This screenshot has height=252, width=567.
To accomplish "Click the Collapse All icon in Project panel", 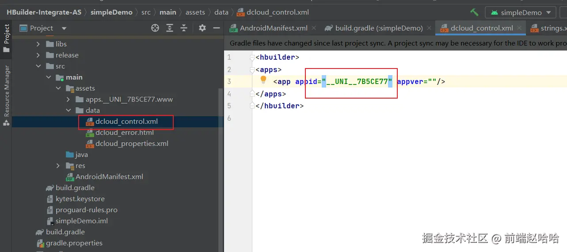I will tap(184, 28).
